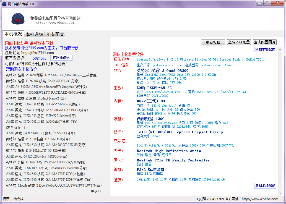Click the PS/2 标准键盘 heading

click(151, 169)
